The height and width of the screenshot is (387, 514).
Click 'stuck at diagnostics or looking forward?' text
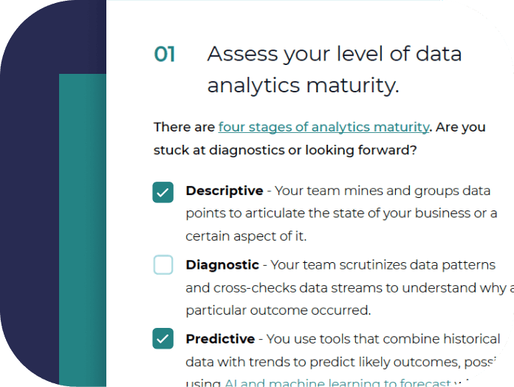pos(285,151)
